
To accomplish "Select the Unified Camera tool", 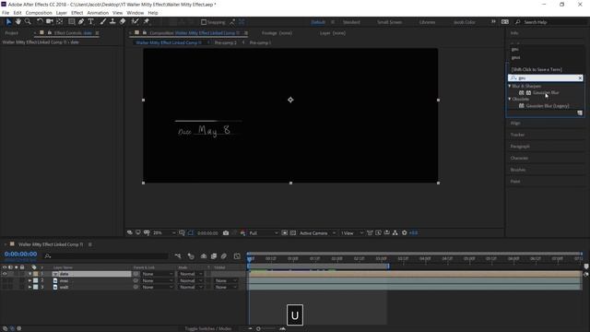I will pos(50,22).
